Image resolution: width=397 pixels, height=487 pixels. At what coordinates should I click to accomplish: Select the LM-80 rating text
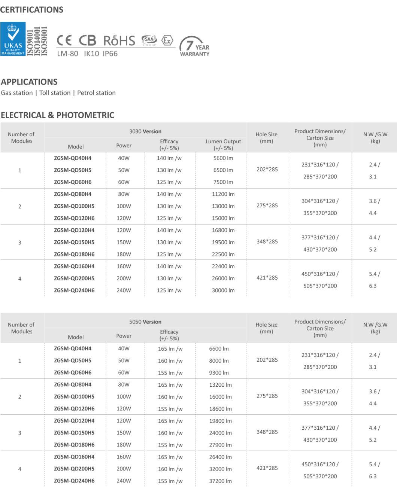[67, 54]
